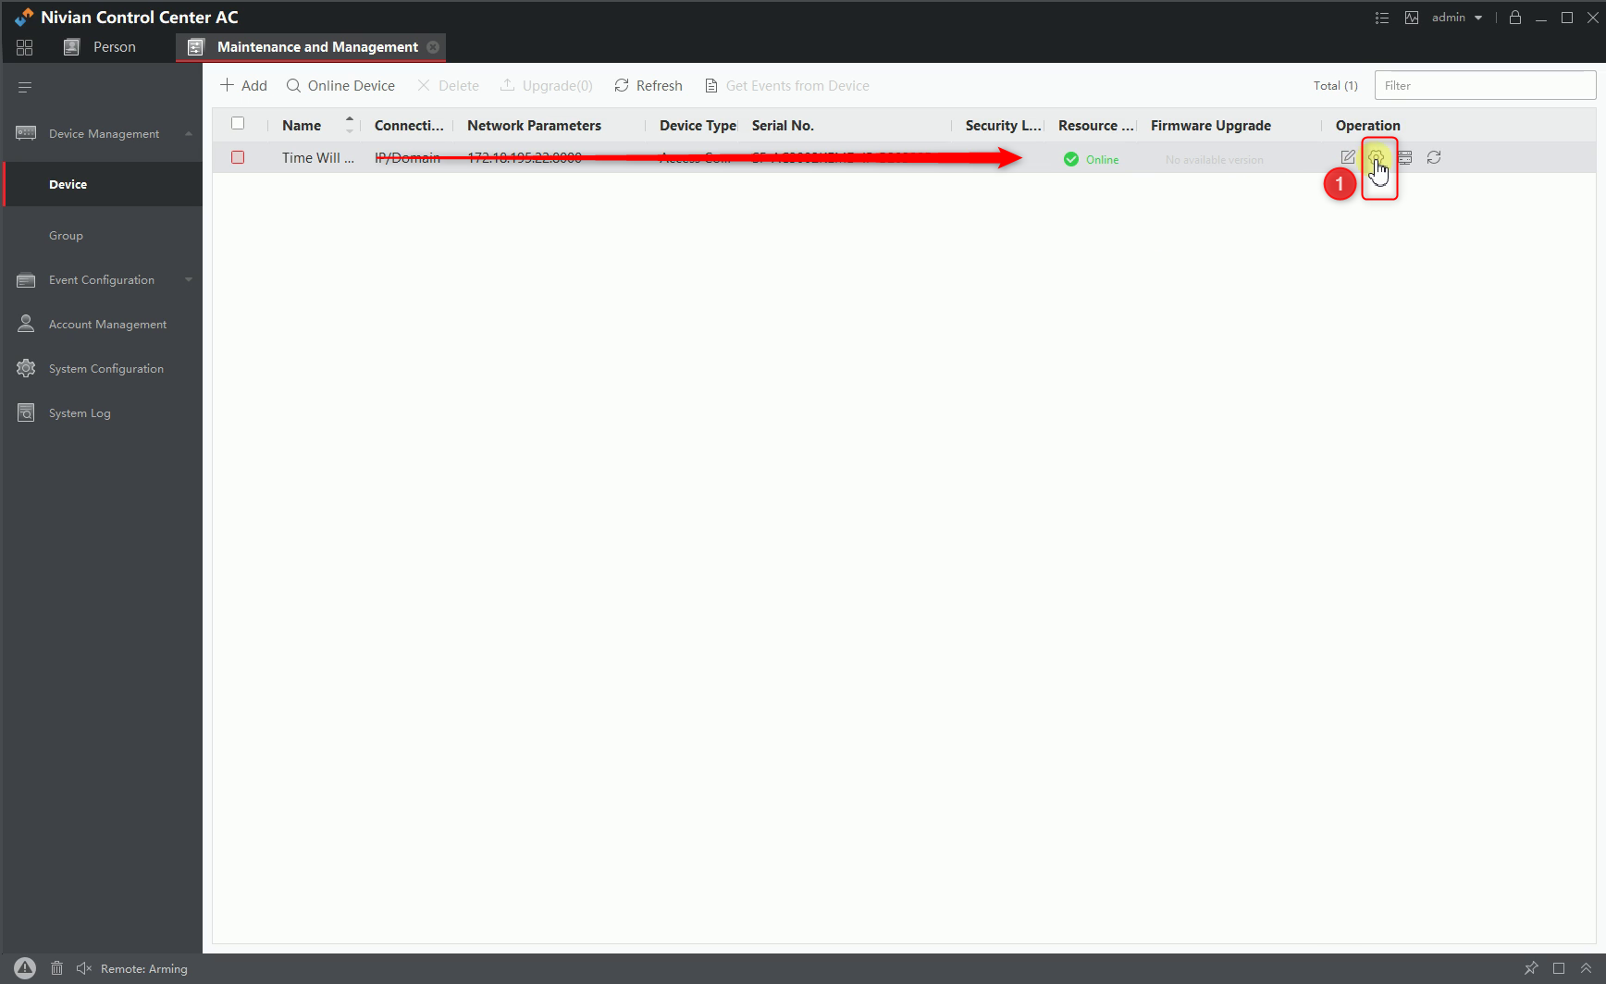Viewport: 1606px width, 984px height.
Task: Click the Person tab icon
Action: (x=71, y=47)
